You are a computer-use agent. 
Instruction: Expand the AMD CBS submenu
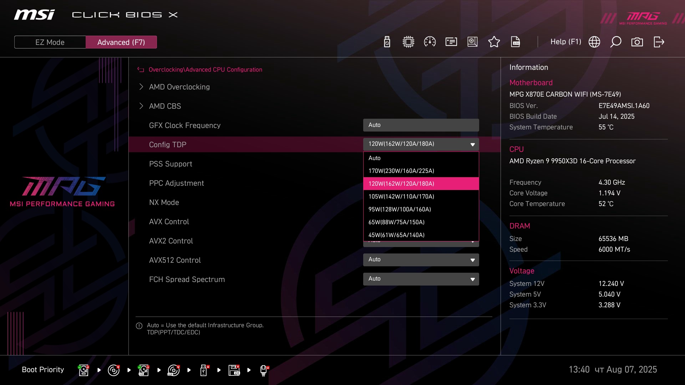[165, 106]
